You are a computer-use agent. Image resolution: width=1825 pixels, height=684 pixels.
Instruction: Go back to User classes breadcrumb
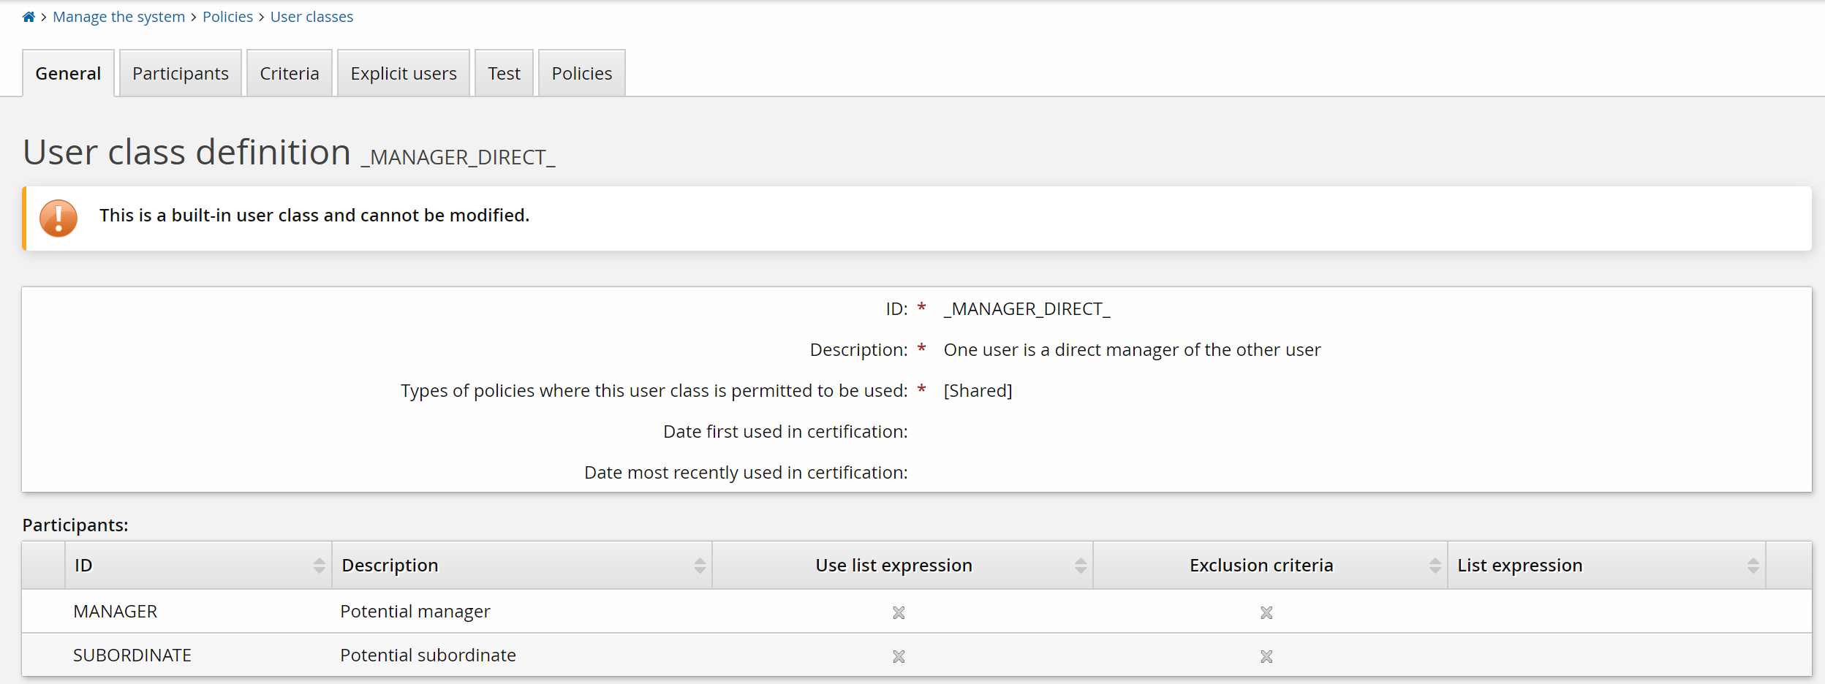point(311,17)
